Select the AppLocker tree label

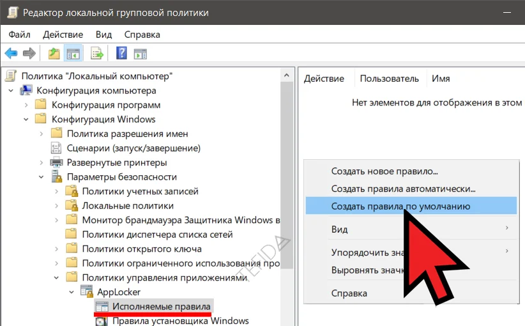119,292
